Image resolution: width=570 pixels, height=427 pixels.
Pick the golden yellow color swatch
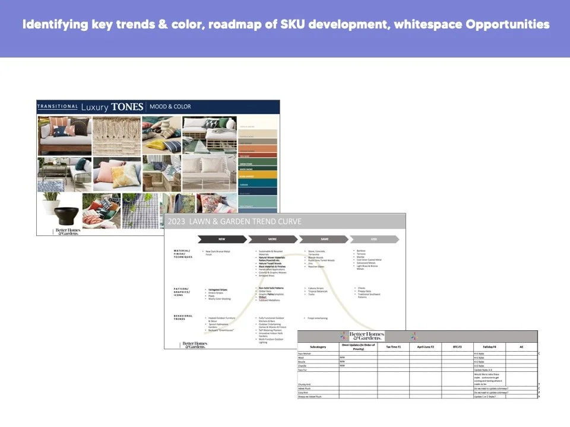[x=258, y=175]
